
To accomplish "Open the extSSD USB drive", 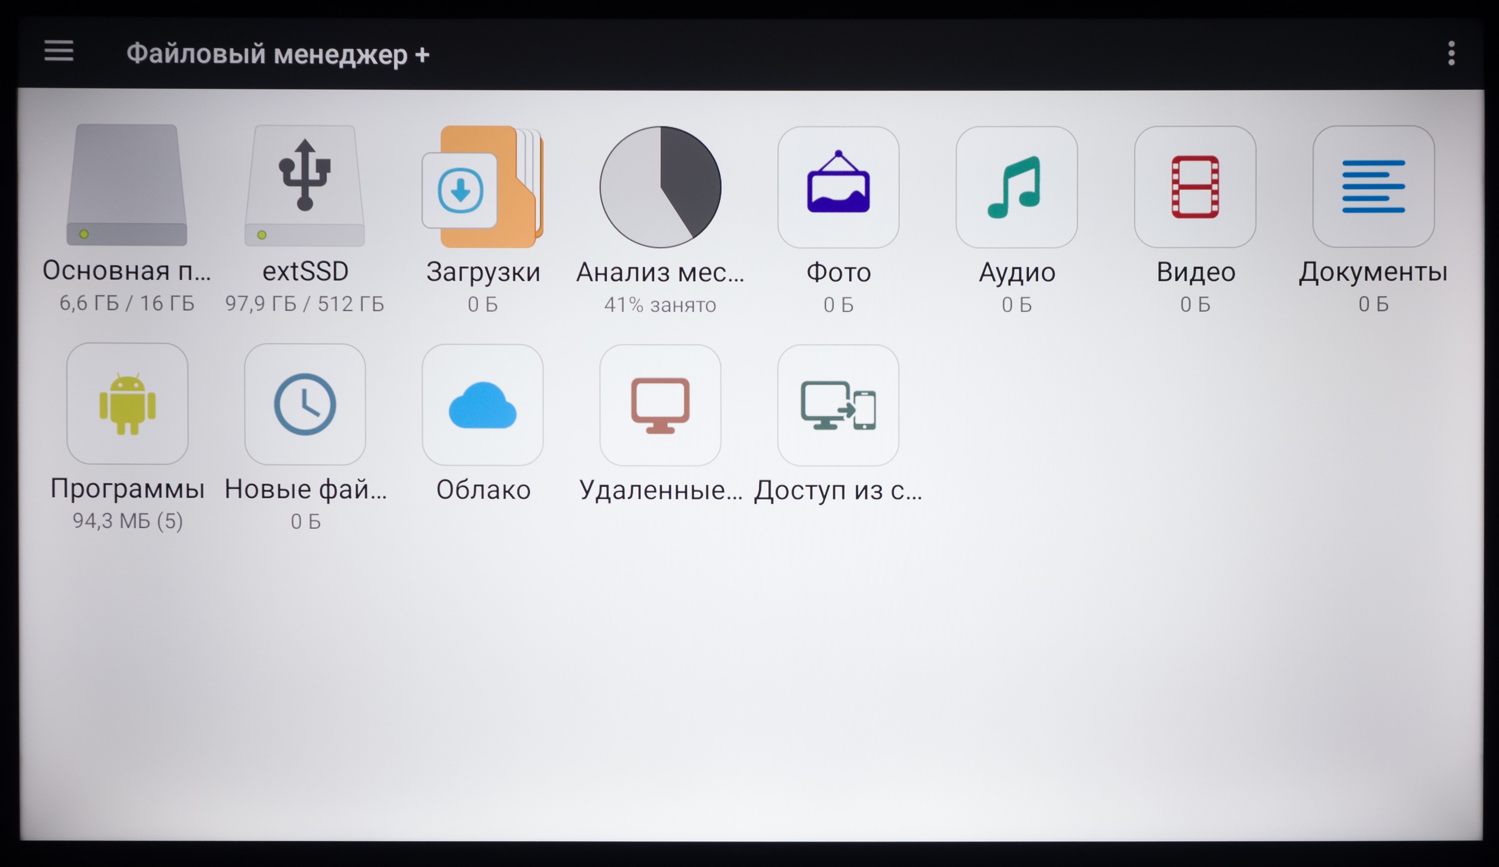I will pyautogui.click(x=305, y=186).
